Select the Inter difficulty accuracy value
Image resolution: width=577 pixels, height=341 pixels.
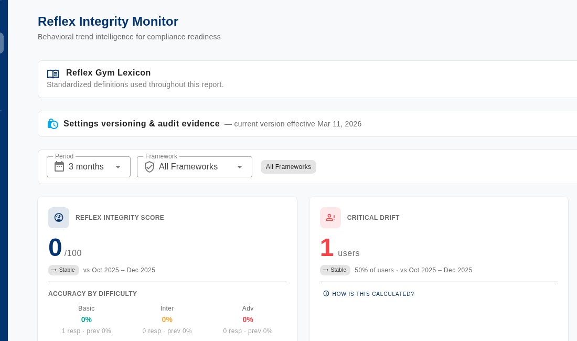click(x=167, y=319)
